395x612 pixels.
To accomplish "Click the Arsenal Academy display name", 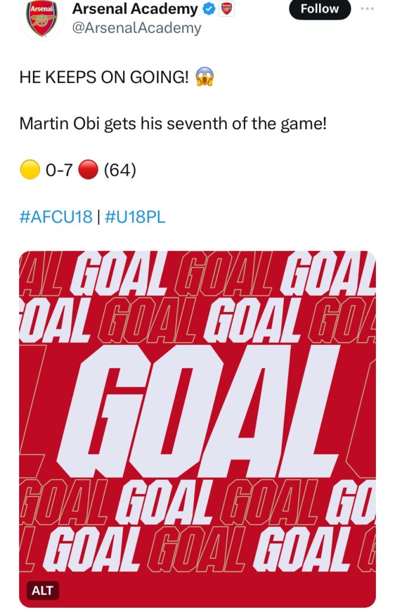I will 134,9.
